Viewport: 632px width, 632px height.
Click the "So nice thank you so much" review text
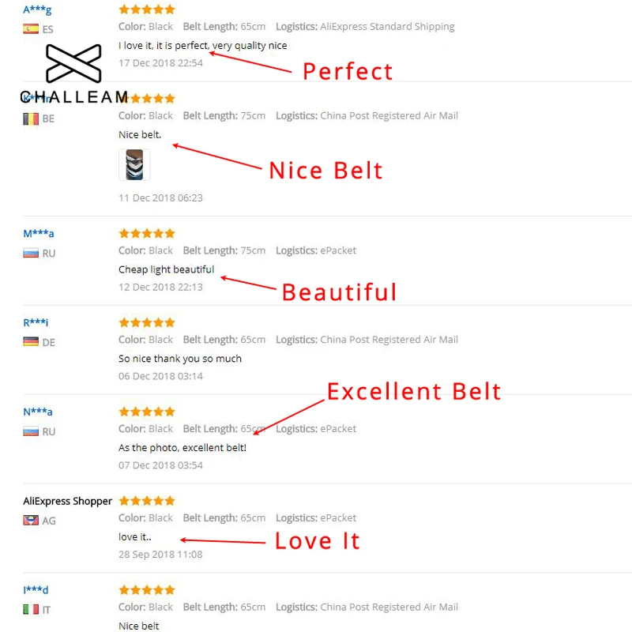tap(180, 359)
